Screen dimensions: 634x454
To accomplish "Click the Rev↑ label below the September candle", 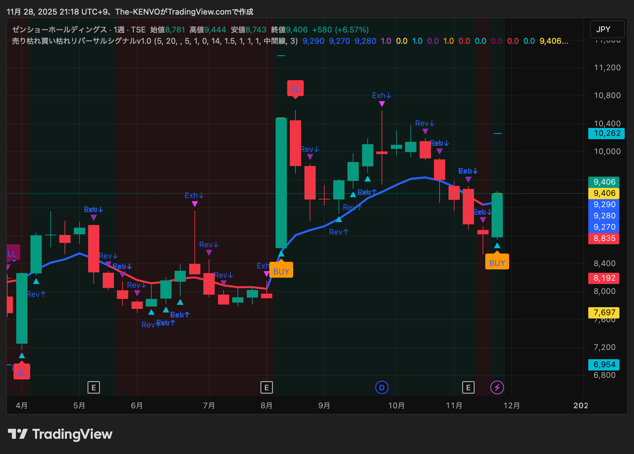I will pos(339,232).
